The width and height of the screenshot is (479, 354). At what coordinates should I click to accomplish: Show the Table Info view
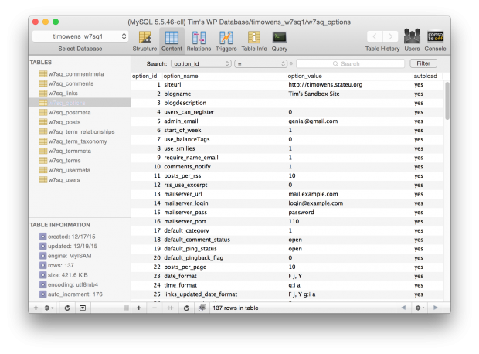click(x=254, y=41)
